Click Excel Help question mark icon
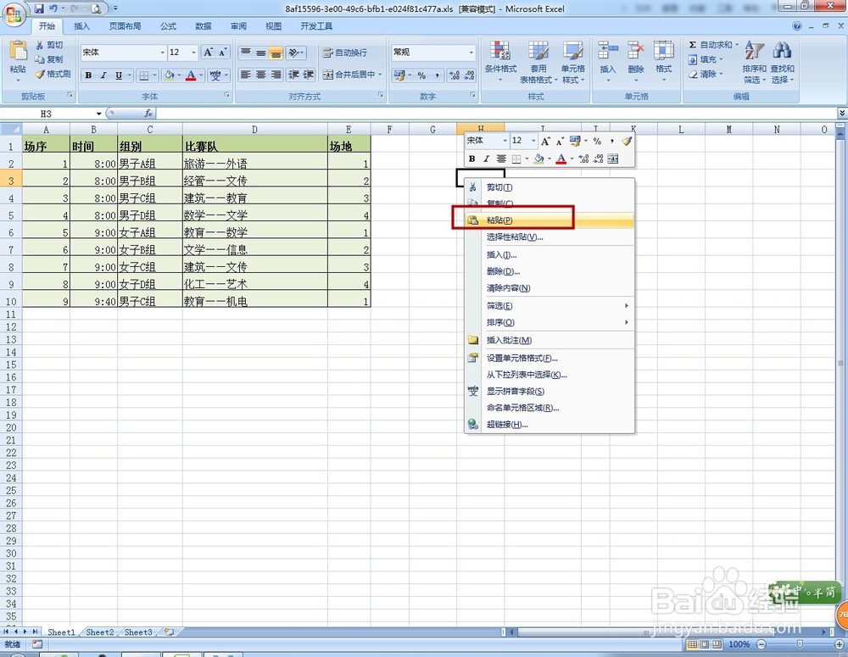This screenshot has width=848, height=657. click(796, 26)
